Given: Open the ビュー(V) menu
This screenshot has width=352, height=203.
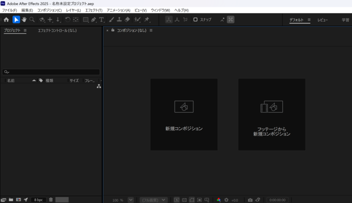Looking at the screenshot, I should 141,10.
